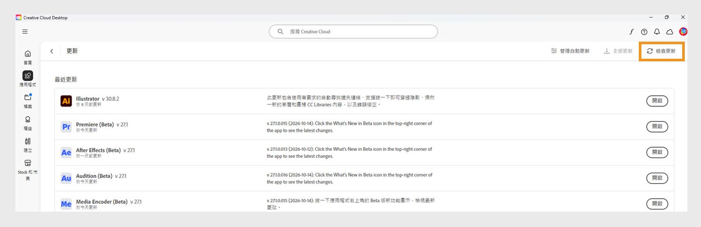
Task: Open Media Encoder (Beta) with 開啟 button
Action: pyautogui.click(x=657, y=204)
